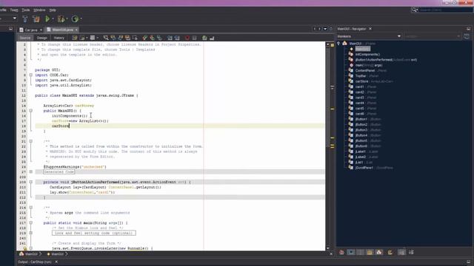Screen dimensions: 474x266
Task: Click the Find Next Occurrence icon
Action: click(120, 38)
